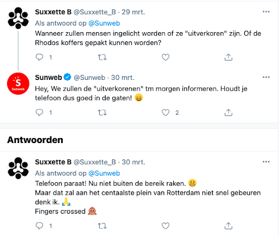Screen dimensions: 279x236
Task: Open the three-dot menu on Sunweb's tweet
Action: 266,77
